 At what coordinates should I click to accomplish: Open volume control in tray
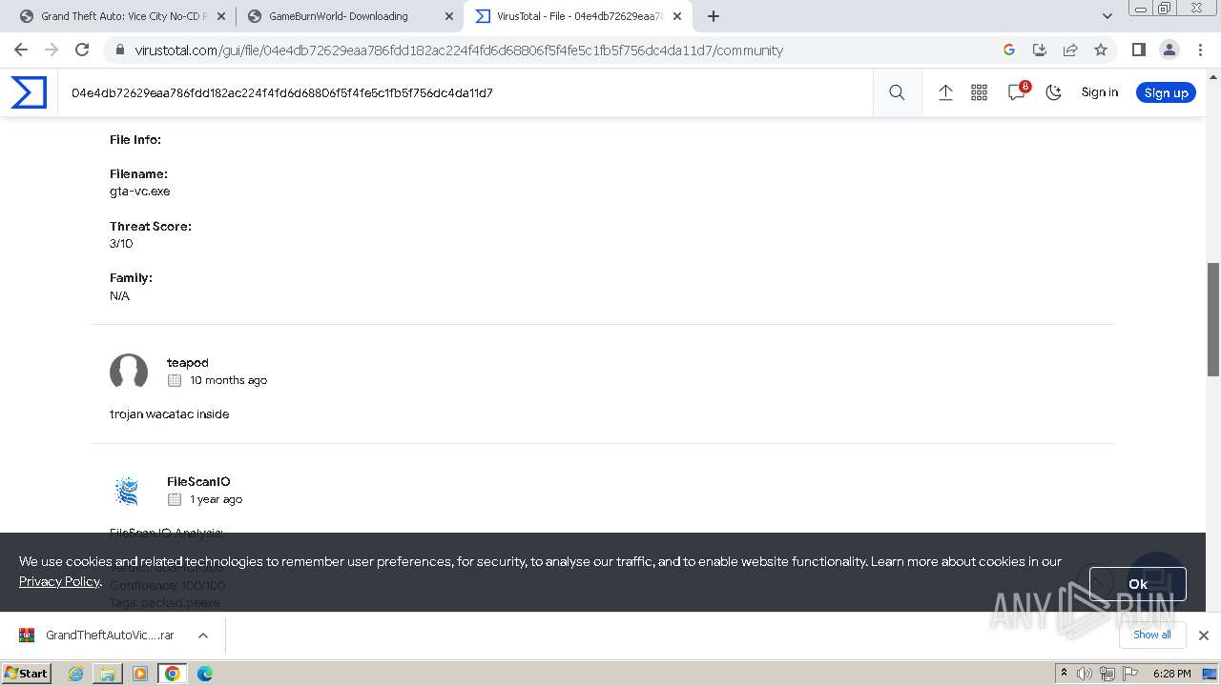pos(1085,674)
